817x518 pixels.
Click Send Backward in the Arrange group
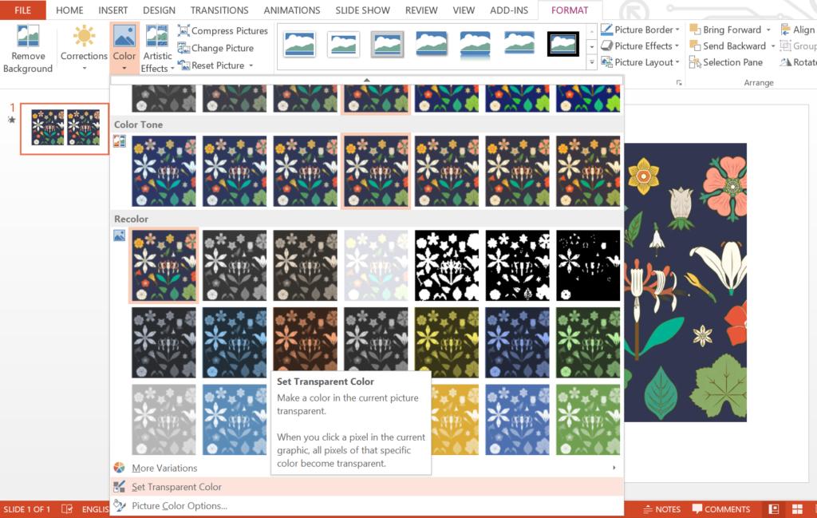tap(730, 45)
